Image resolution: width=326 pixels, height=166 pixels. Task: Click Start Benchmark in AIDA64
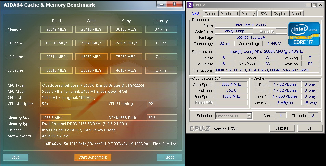[x=93, y=157]
